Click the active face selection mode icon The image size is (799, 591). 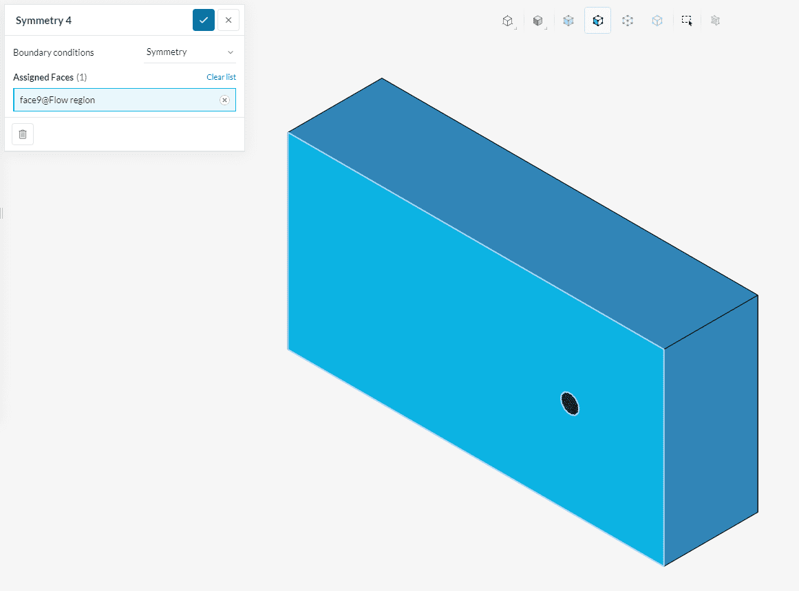click(x=597, y=21)
